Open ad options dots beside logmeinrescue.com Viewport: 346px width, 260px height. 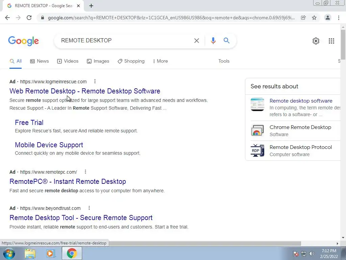[95, 81]
